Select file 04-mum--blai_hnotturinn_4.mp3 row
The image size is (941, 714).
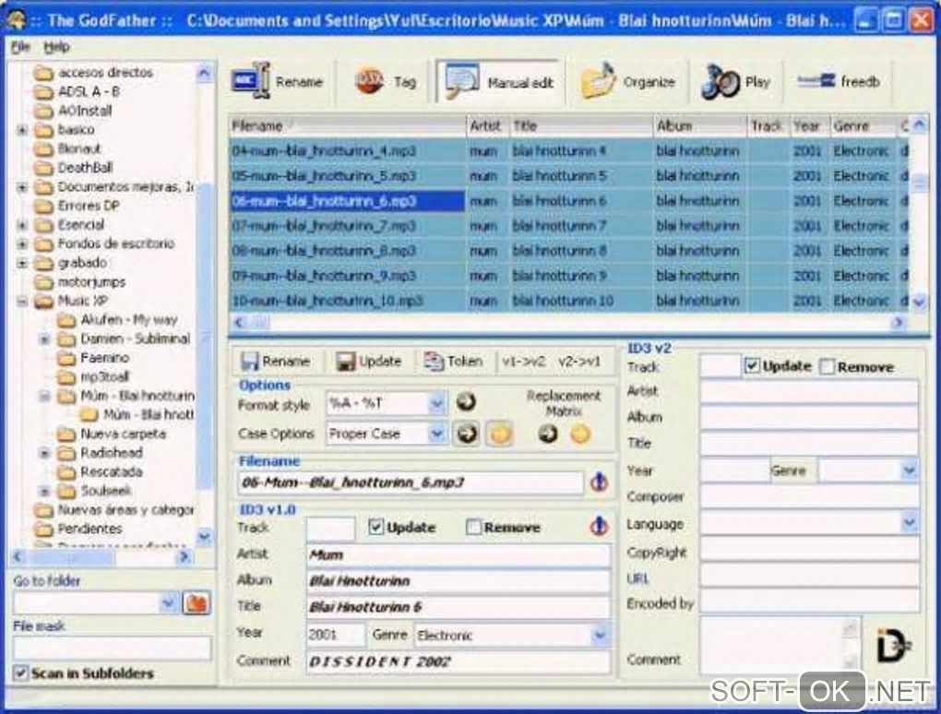click(x=569, y=150)
